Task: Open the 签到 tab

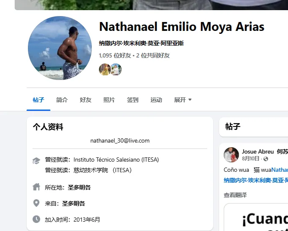Action: coord(133,100)
